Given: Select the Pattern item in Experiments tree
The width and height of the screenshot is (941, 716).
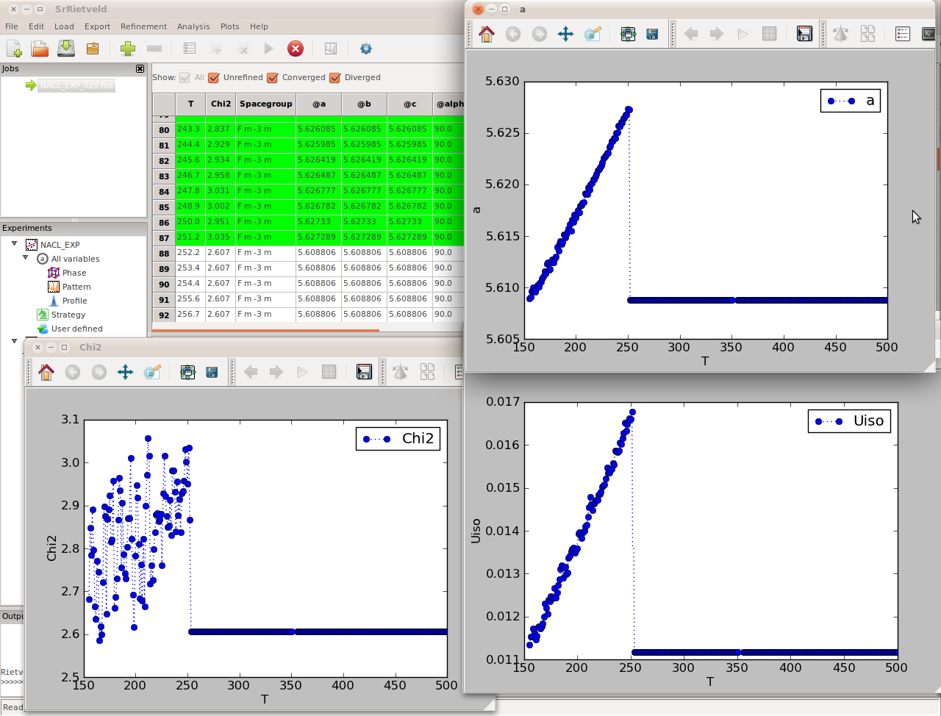Looking at the screenshot, I should point(76,287).
